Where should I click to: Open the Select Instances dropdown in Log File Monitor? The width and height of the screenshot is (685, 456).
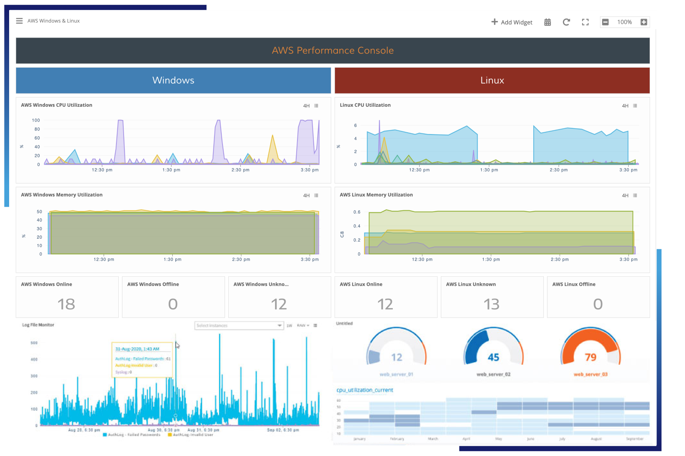tap(239, 326)
